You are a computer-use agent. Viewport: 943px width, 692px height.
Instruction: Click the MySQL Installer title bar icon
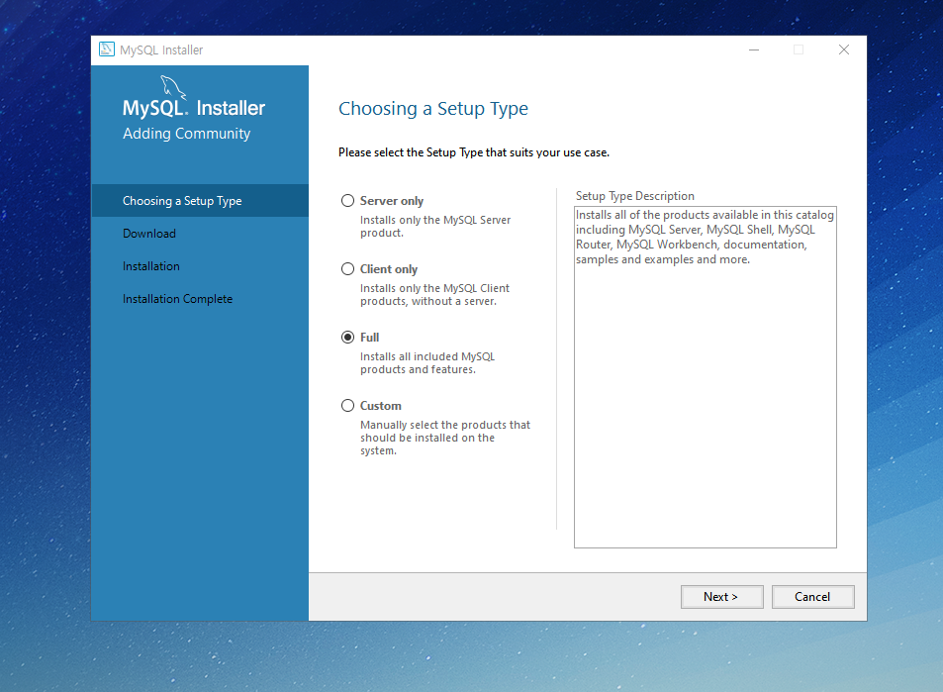point(107,49)
